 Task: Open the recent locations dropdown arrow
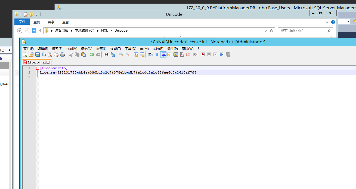[34, 31]
